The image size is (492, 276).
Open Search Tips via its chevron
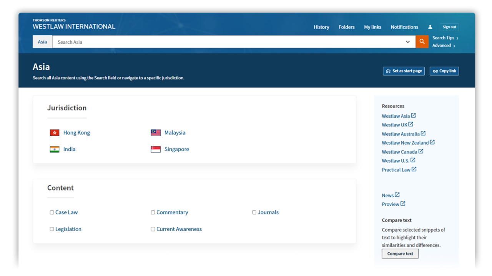point(458,38)
